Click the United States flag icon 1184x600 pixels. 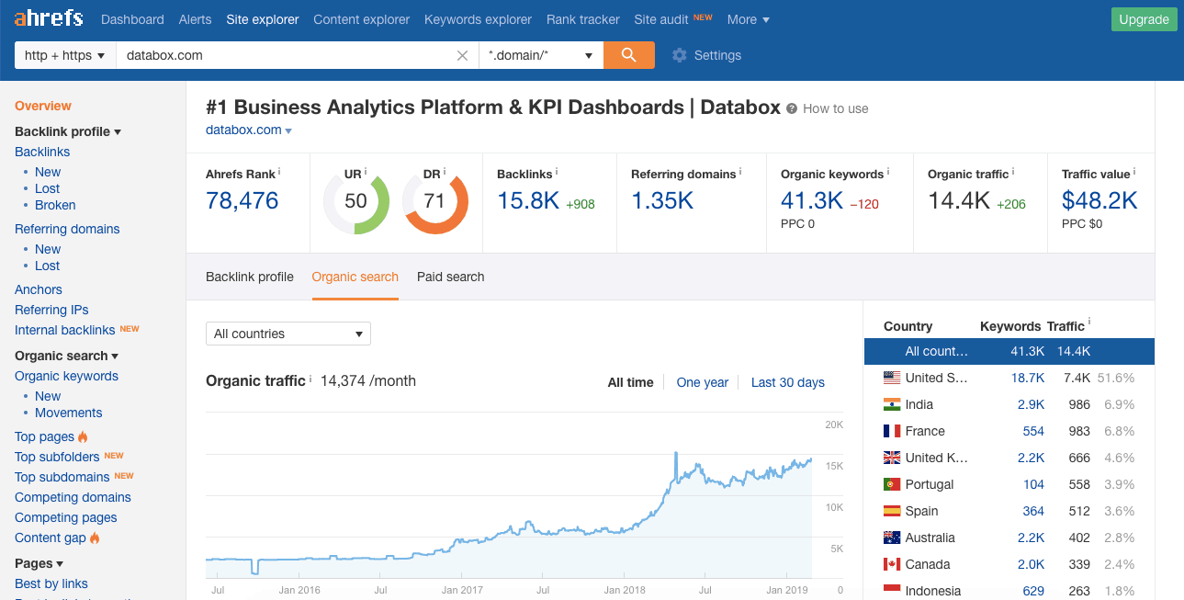pos(891,378)
